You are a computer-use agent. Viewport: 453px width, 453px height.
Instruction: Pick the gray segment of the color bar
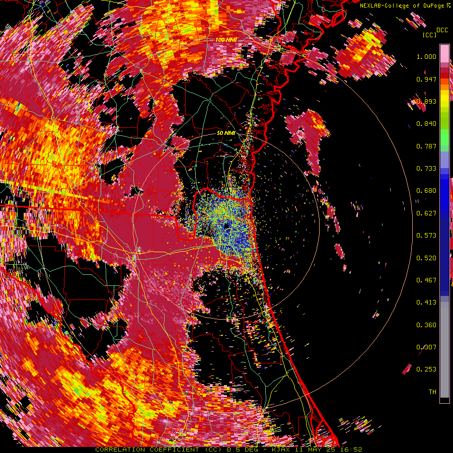click(444, 350)
